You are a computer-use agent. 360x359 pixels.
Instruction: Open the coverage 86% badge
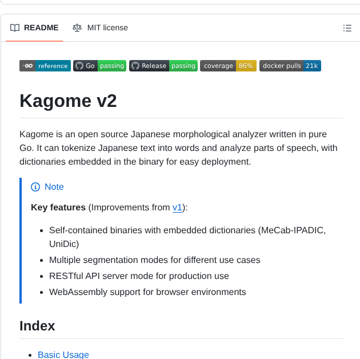tap(228, 66)
